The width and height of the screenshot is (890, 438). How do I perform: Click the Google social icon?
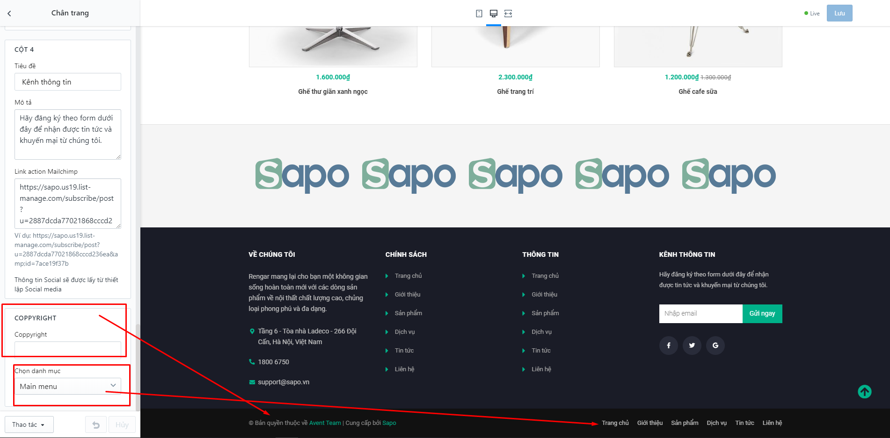[x=715, y=346]
